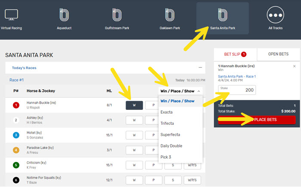301x187 pixels.
Task: Open the Race #1 link
Action: 16,80
